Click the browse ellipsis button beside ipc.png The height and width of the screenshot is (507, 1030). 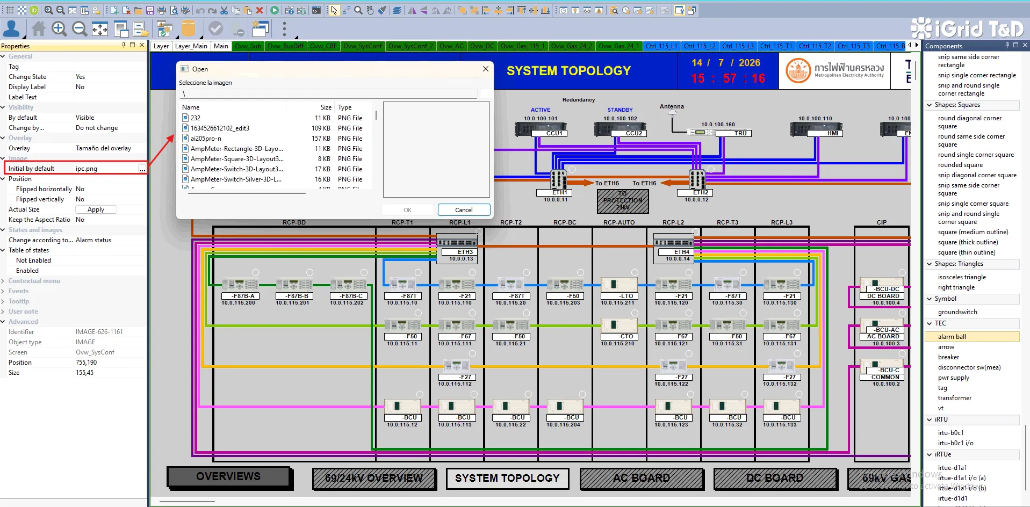click(142, 169)
